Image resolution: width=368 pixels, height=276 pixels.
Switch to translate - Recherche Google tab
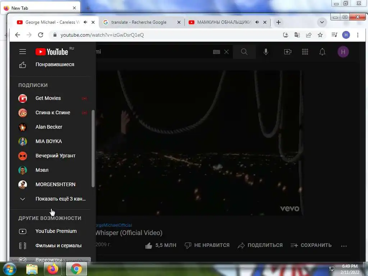(138, 22)
